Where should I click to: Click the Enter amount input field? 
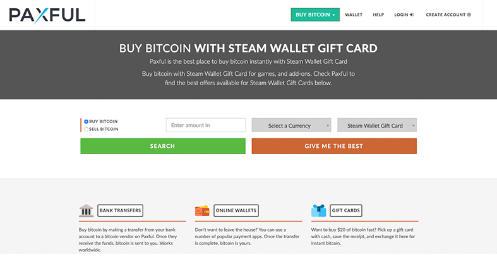(x=206, y=125)
